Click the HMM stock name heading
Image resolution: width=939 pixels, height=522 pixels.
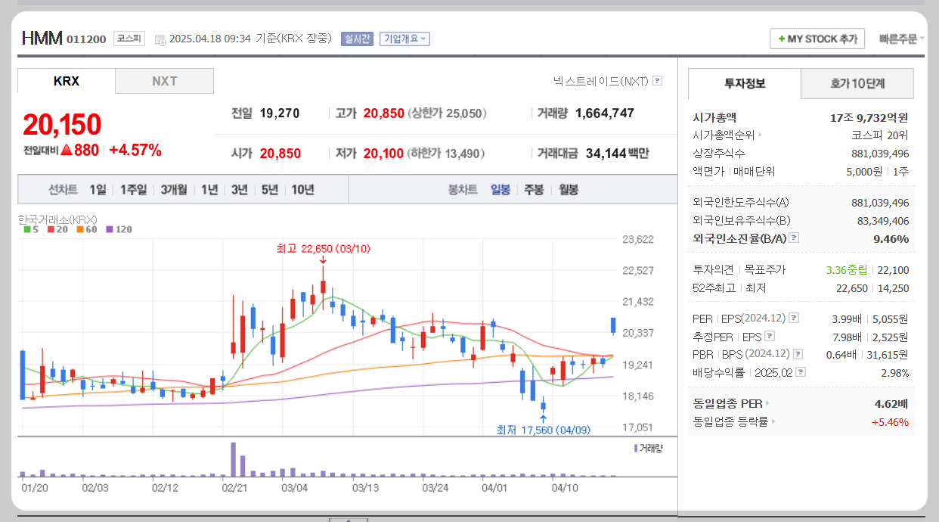click(x=42, y=39)
